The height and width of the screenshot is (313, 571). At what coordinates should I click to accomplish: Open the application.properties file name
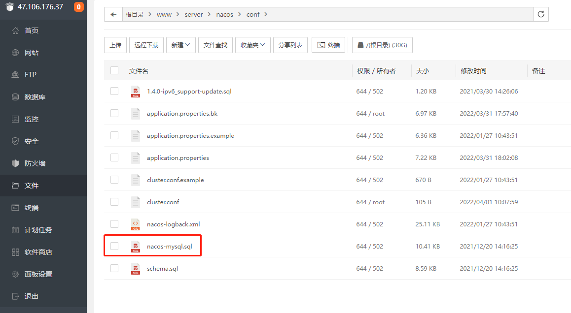[x=178, y=158]
